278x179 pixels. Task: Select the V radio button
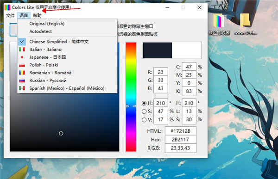[144, 120]
